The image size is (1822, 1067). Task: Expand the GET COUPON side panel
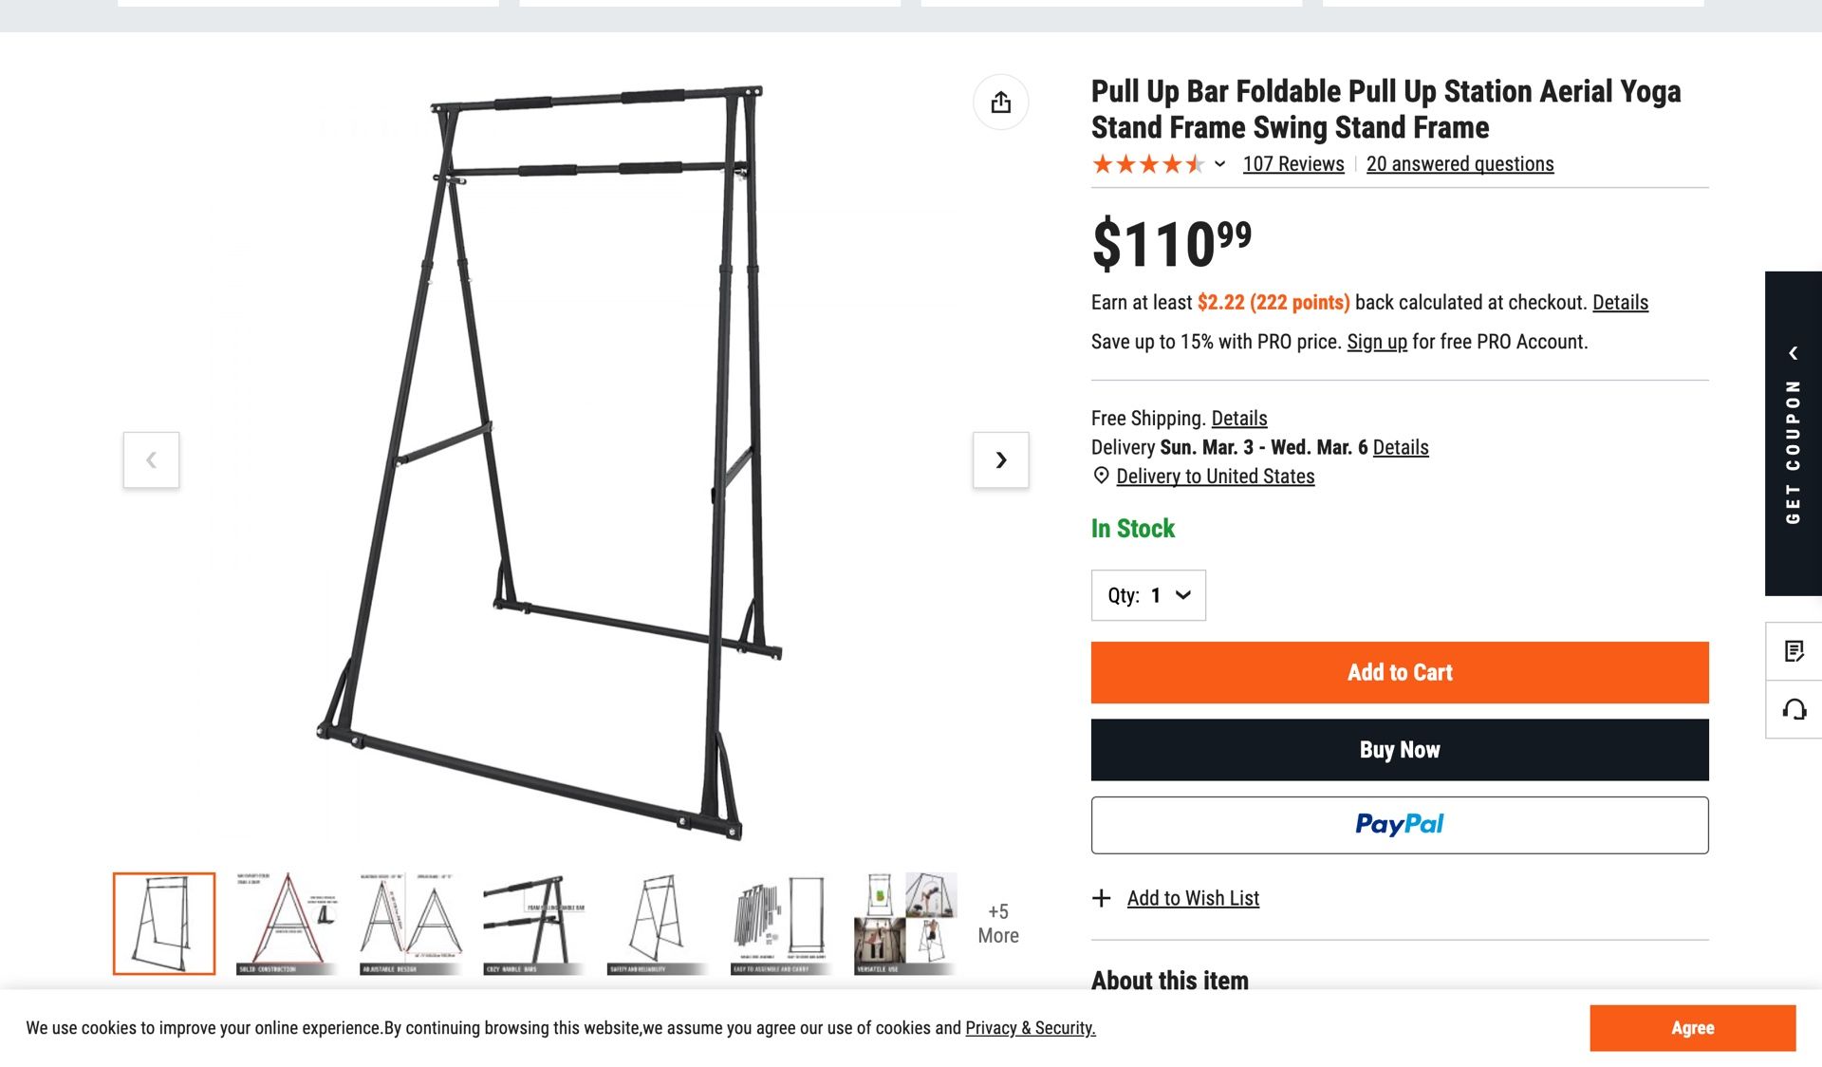point(1793,434)
